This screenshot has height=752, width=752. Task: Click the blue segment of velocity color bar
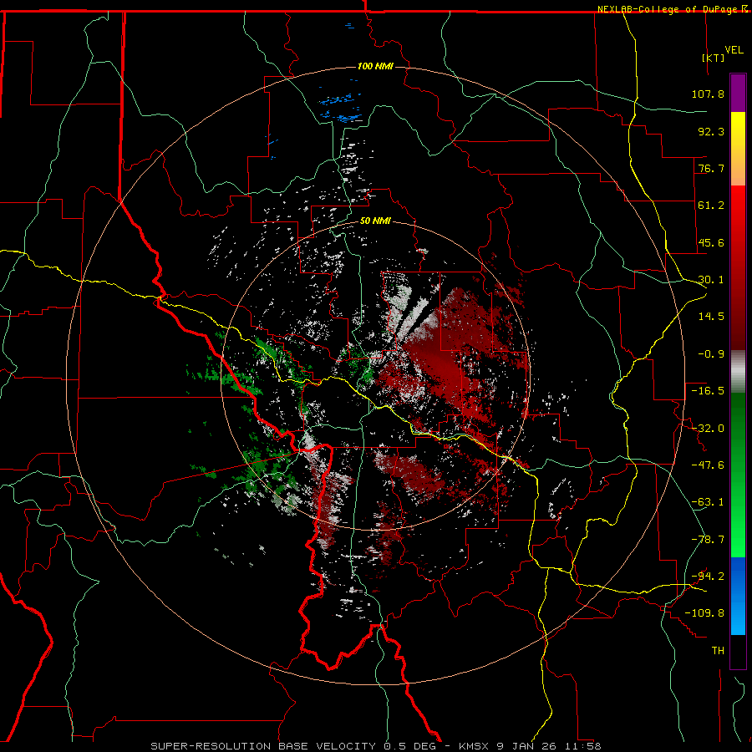[738, 596]
